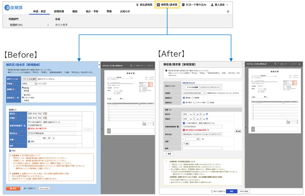Switch to the 経理処理 tab

(59, 11)
